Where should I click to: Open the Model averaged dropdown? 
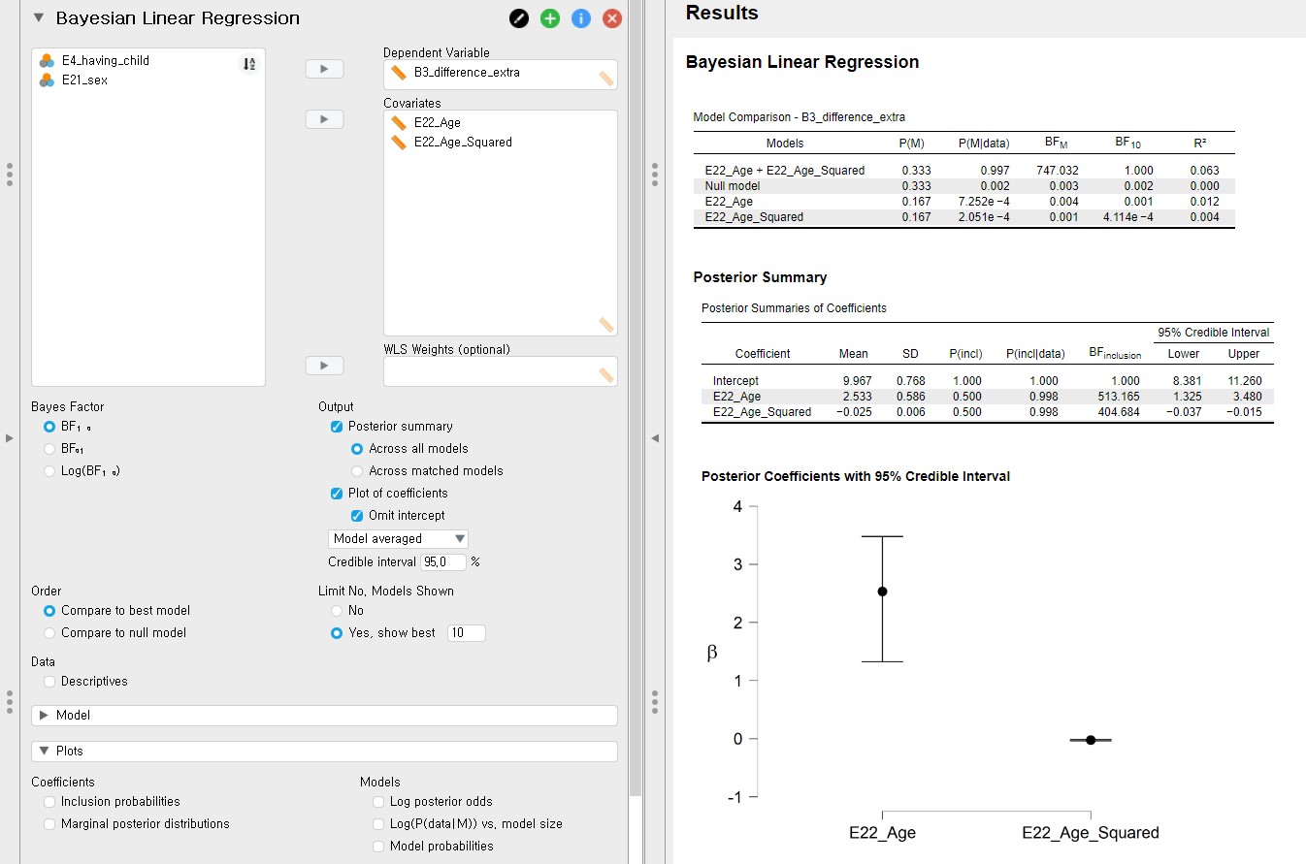[398, 539]
